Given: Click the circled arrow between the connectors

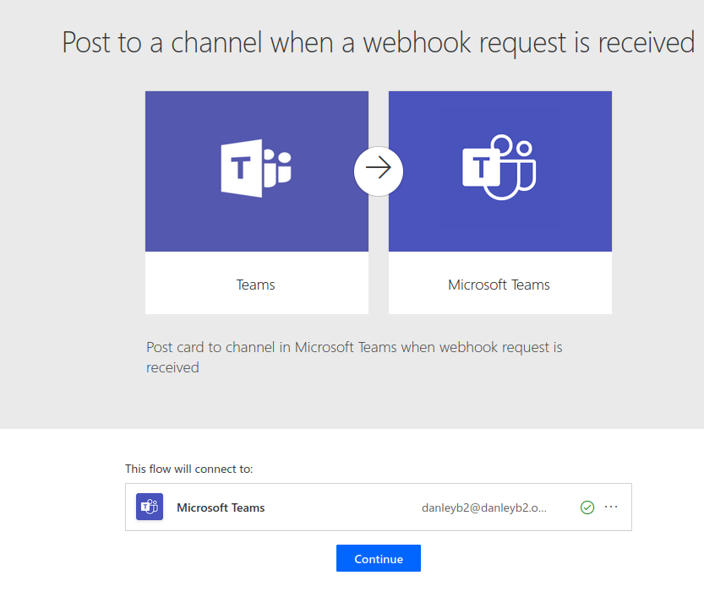Looking at the screenshot, I should 378,171.
